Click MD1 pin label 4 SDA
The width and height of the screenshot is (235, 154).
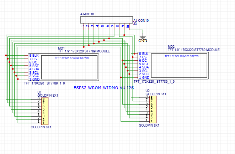click(x=34, y=69)
